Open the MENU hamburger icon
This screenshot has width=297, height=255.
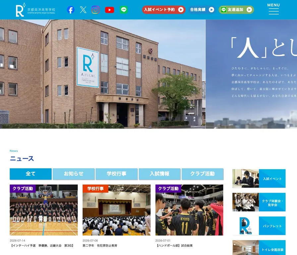coord(273,9)
